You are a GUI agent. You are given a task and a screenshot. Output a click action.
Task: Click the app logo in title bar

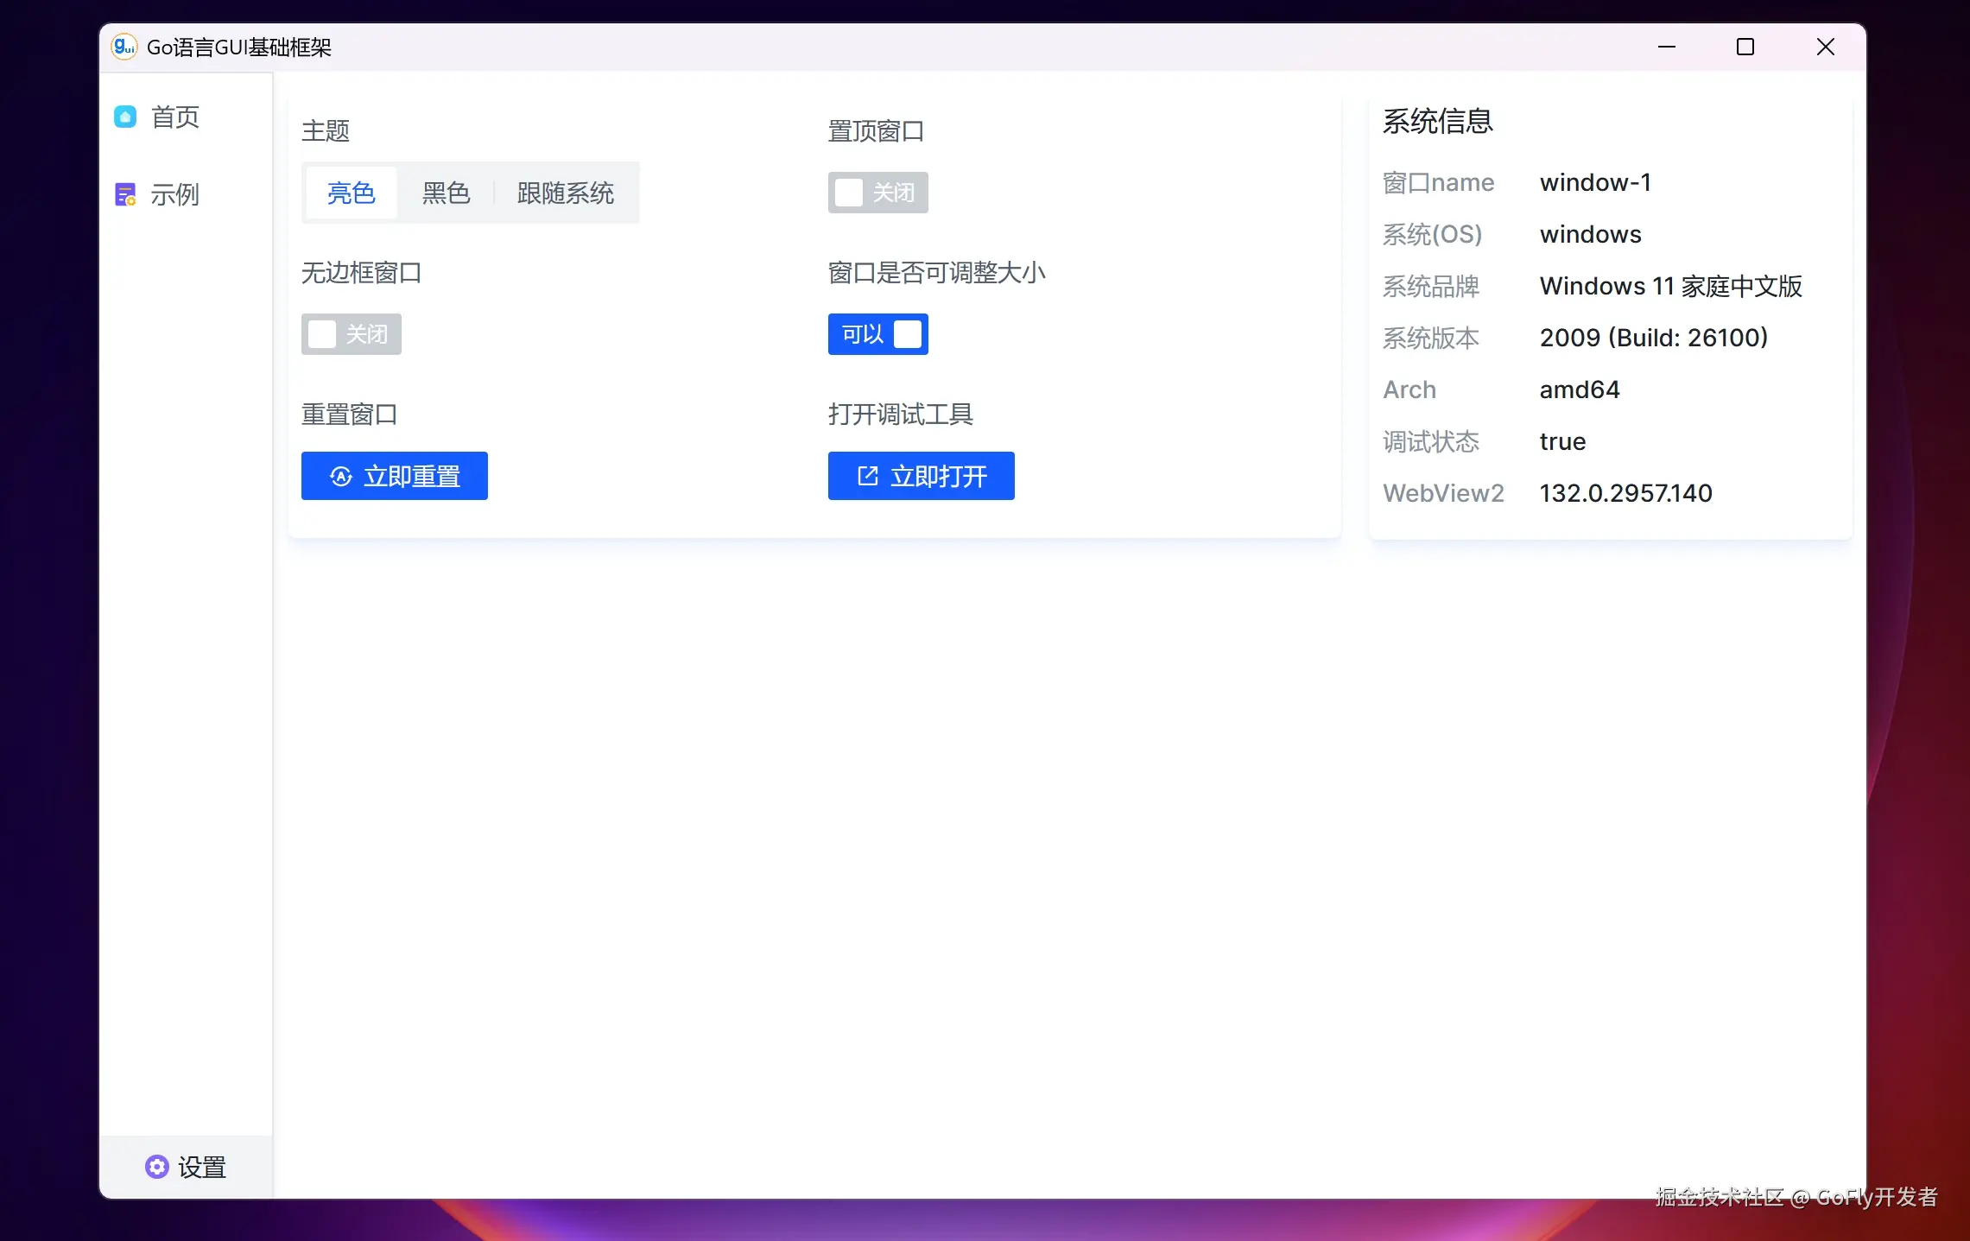124,47
